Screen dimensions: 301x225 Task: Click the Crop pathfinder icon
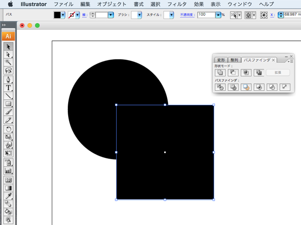(x=258, y=87)
